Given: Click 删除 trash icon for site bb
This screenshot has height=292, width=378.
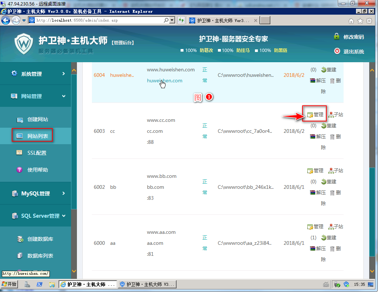Looking at the screenshot, I should point(332,192).
